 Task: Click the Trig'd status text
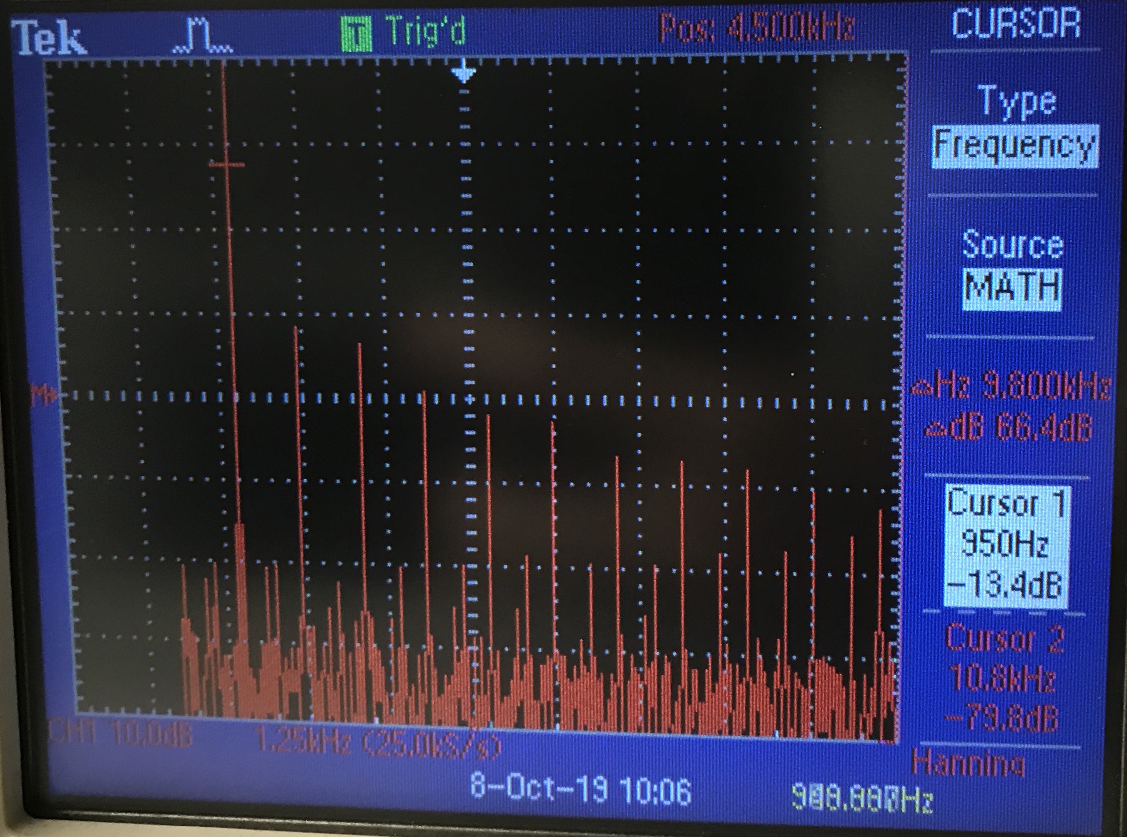tap(424, 30)
